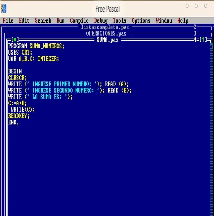Activate the listascompleto.pas window title
Screen dimensions: 214x216
pyautogui.click(x=105, y=27)
